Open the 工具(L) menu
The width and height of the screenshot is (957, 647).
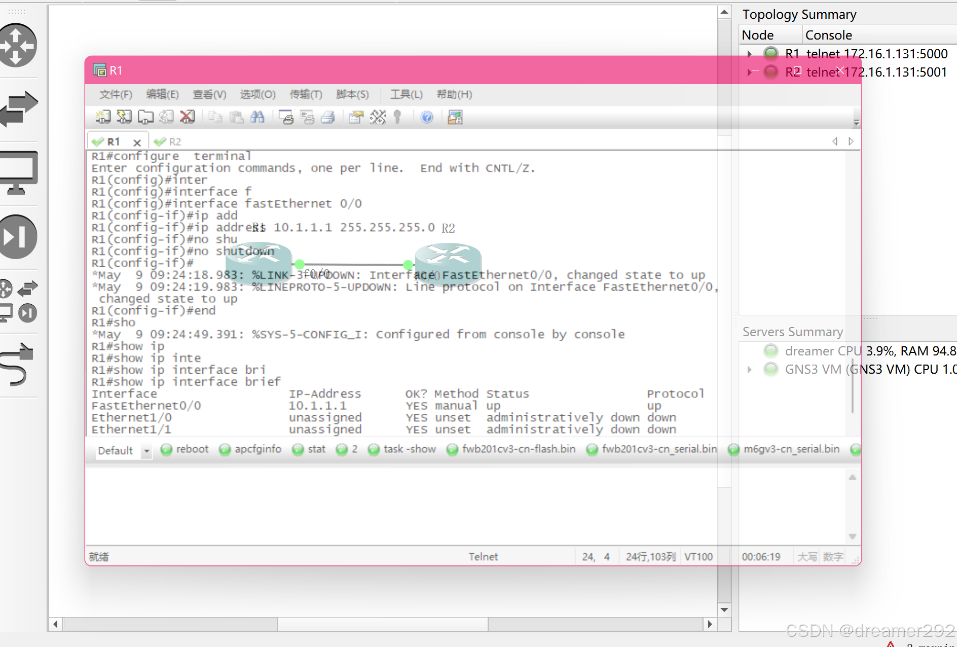click(x=406, y=94)
